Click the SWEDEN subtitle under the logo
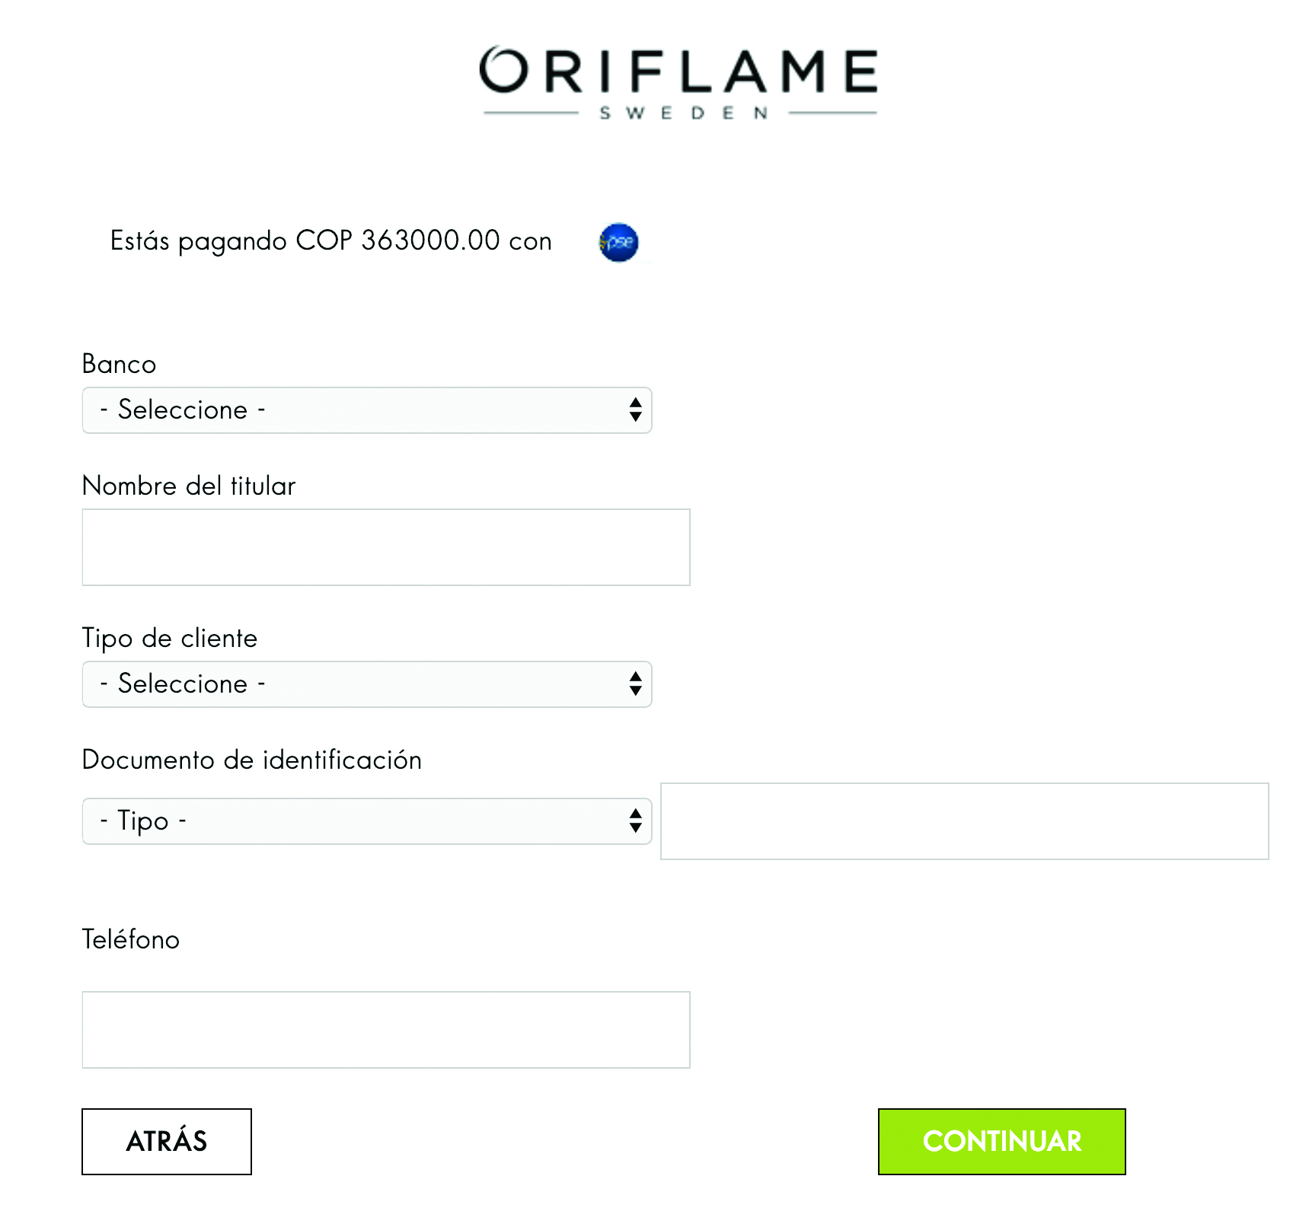Screen dimensions: 1309x1227 [x=684, y=113]
